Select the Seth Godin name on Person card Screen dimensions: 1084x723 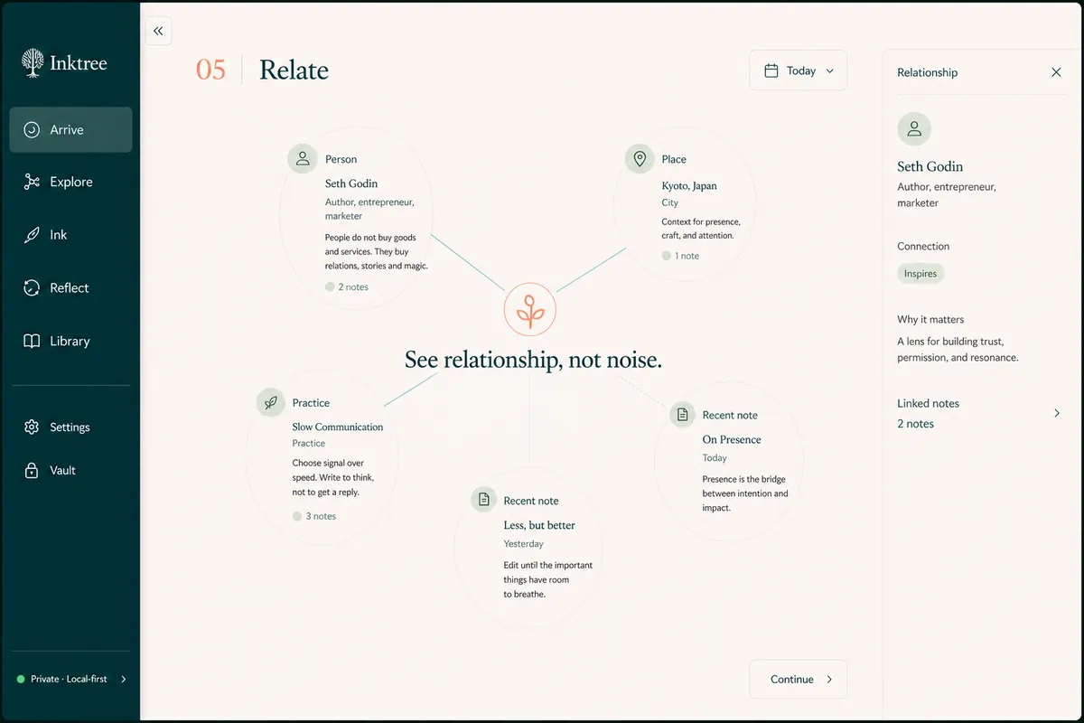point(351,183)
